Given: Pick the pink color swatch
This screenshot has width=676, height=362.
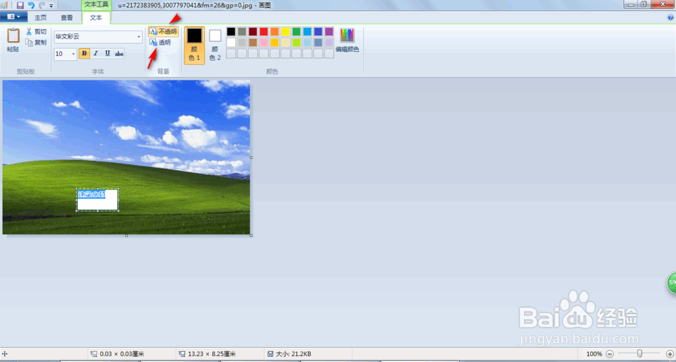Looking at the screenshot, I should (x=264, y=43).
